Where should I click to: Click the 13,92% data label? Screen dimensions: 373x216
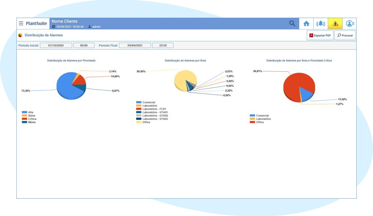click(x=343, y=99)
